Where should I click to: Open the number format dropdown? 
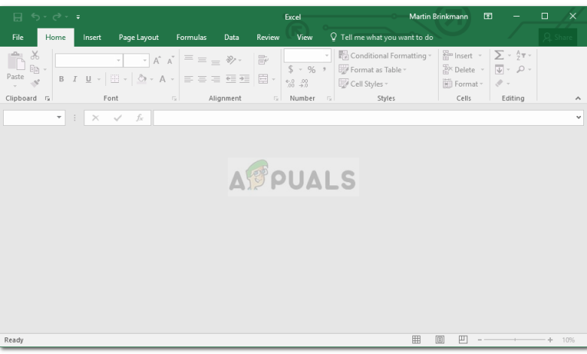(327, 56)
